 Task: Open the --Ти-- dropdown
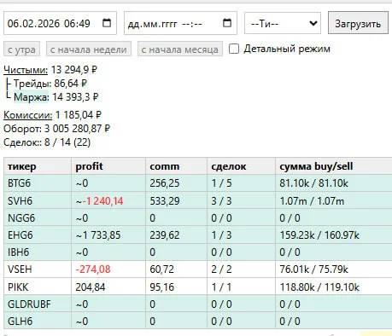283,23
